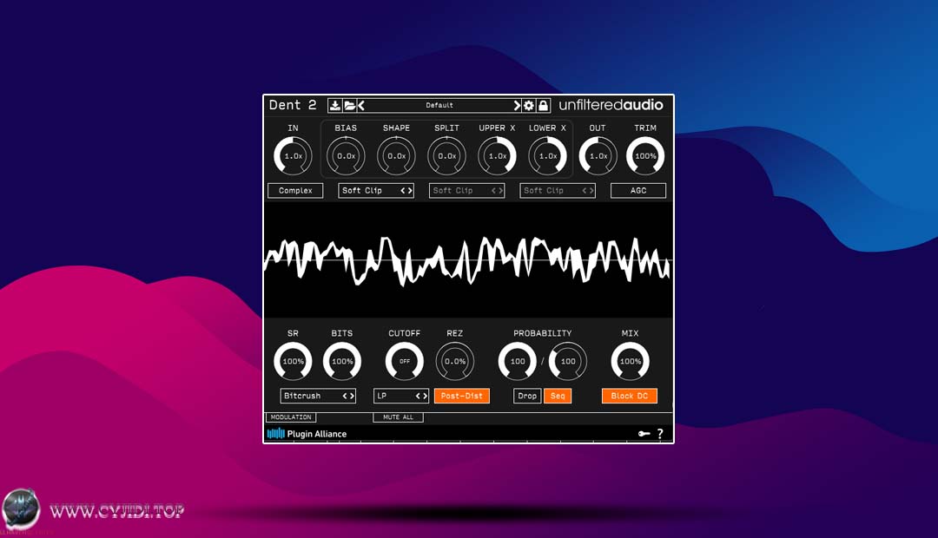Open the question mark help icon
This screenshot has width=938, height=538.
tap(660, 434)
